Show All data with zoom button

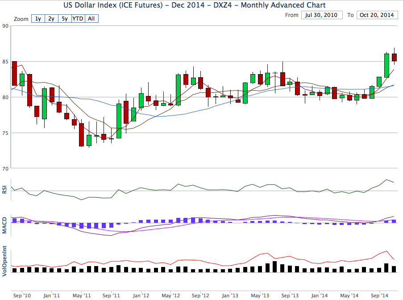91,19
